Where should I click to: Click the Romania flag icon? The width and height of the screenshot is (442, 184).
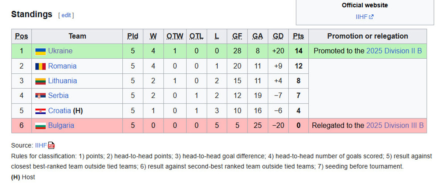point(41,66)
